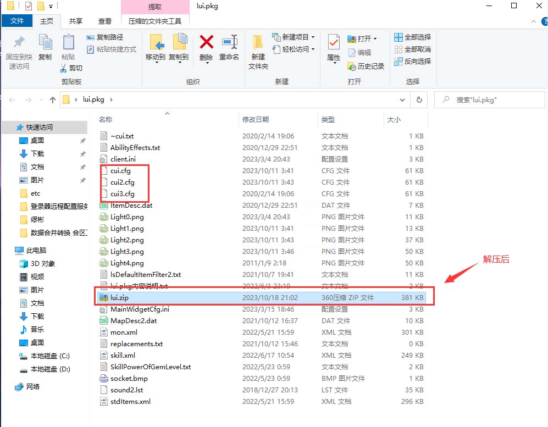This screenshot has width=548, height=427.
Task: Click properties checkmark icon in title bar
Action: coord(29,6)
